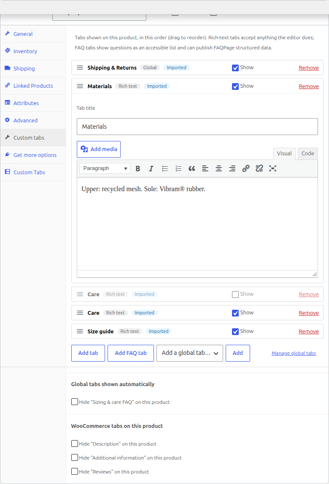
Task: Switch to the Code editor tab
Action: (308, 154)
